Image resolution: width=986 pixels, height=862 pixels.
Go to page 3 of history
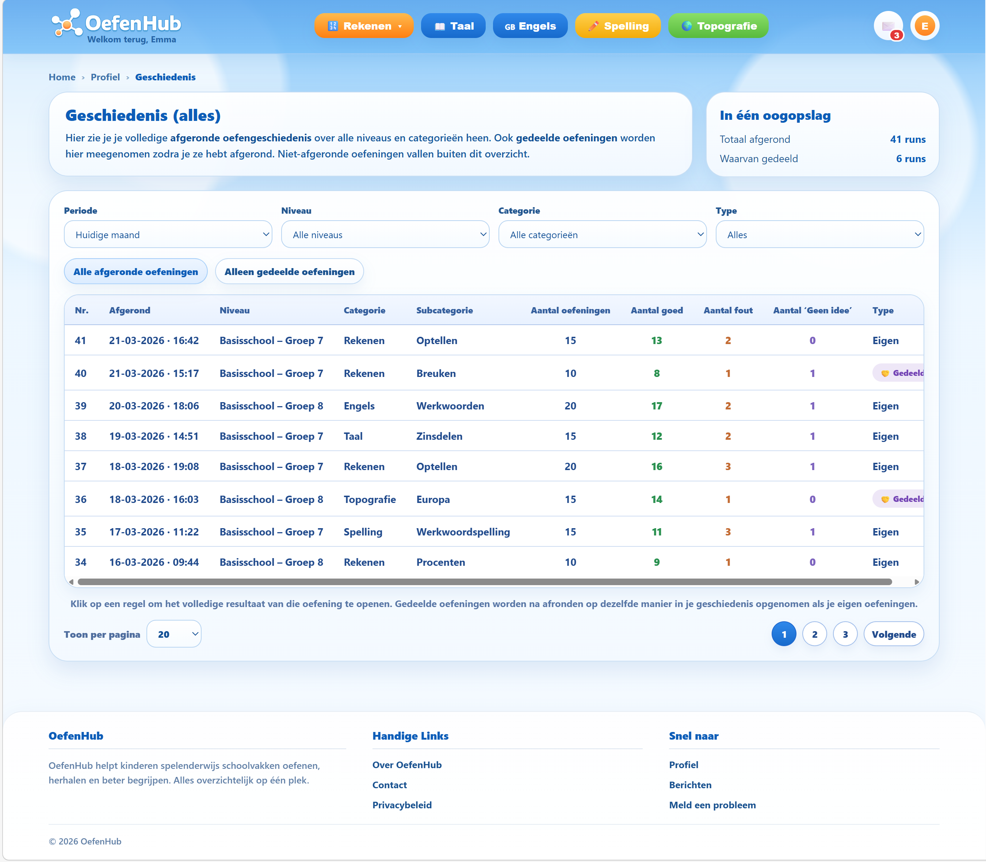845,634
